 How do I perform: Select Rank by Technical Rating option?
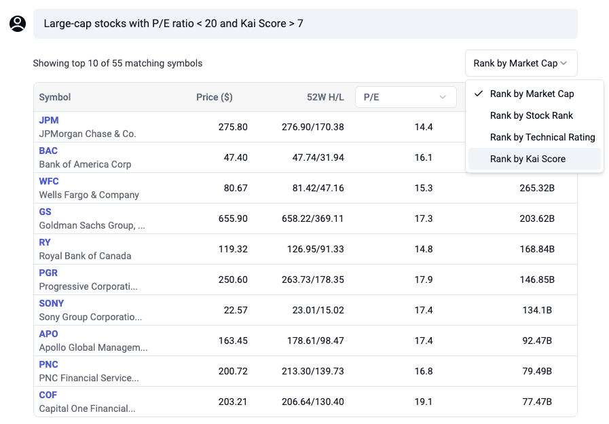[542, 137]
